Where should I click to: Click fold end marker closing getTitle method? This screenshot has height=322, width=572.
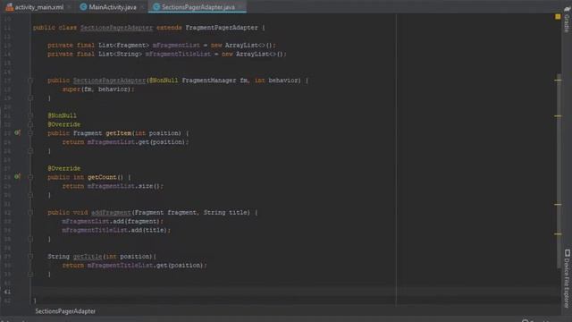(30, 274)
